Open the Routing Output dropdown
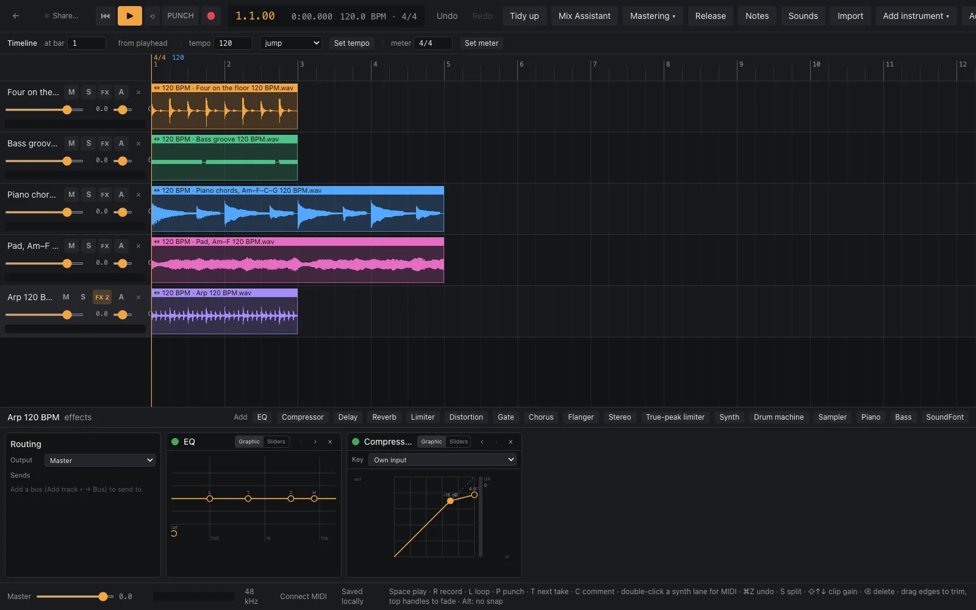This screenshot has width=976, height=610. pyautogui.click(x=100, y=461)
